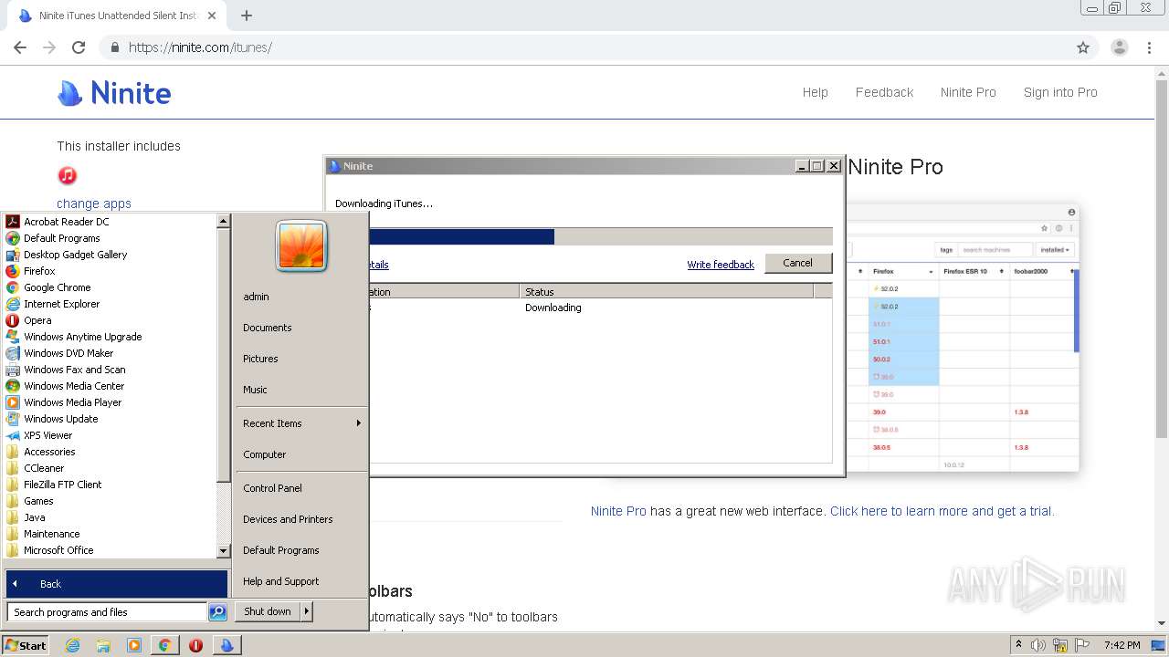This screenshot has height=657, width=1169.
Task: Open Internet Explorer from program list
Action: point(61,304)
